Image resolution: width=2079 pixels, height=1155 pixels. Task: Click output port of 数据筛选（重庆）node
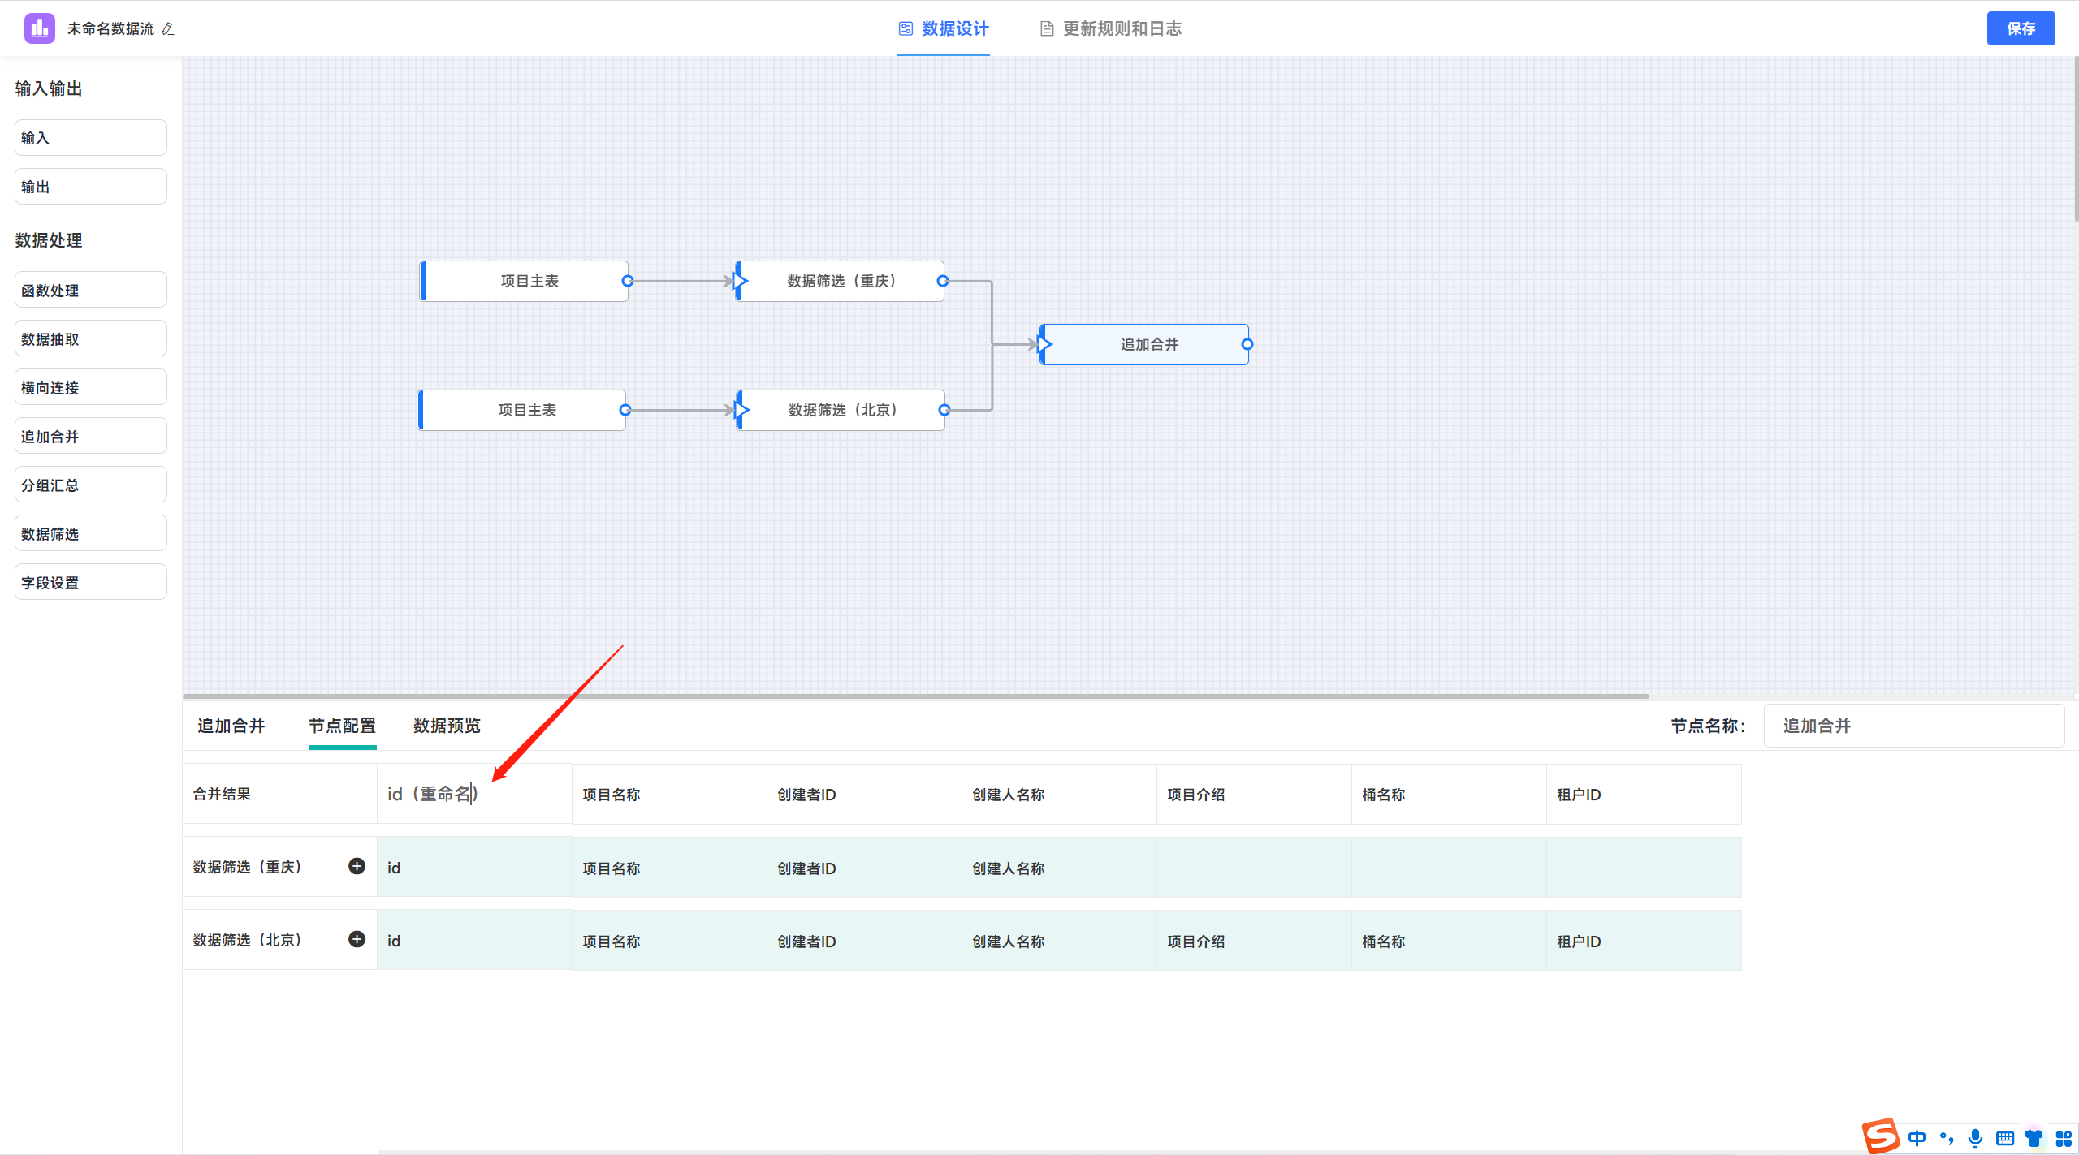coord(943,281)
